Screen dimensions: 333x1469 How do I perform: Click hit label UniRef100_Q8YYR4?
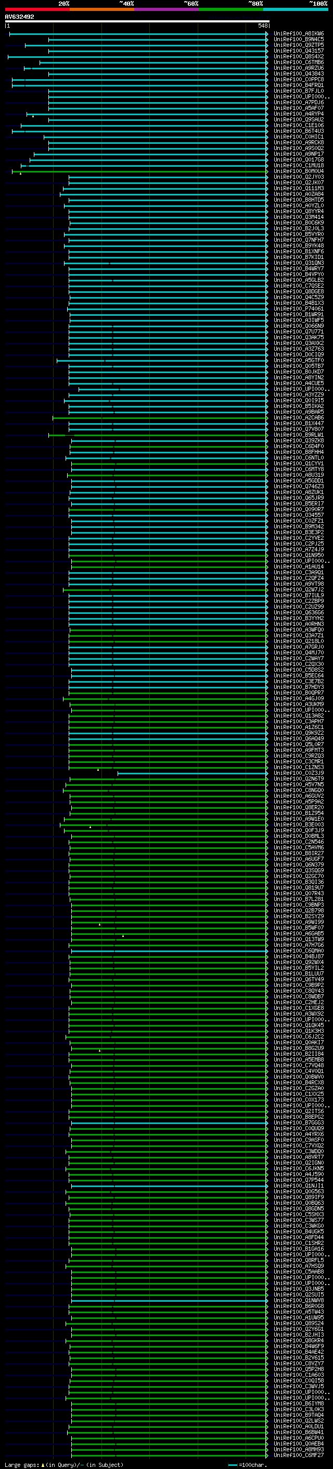(299, 211)
